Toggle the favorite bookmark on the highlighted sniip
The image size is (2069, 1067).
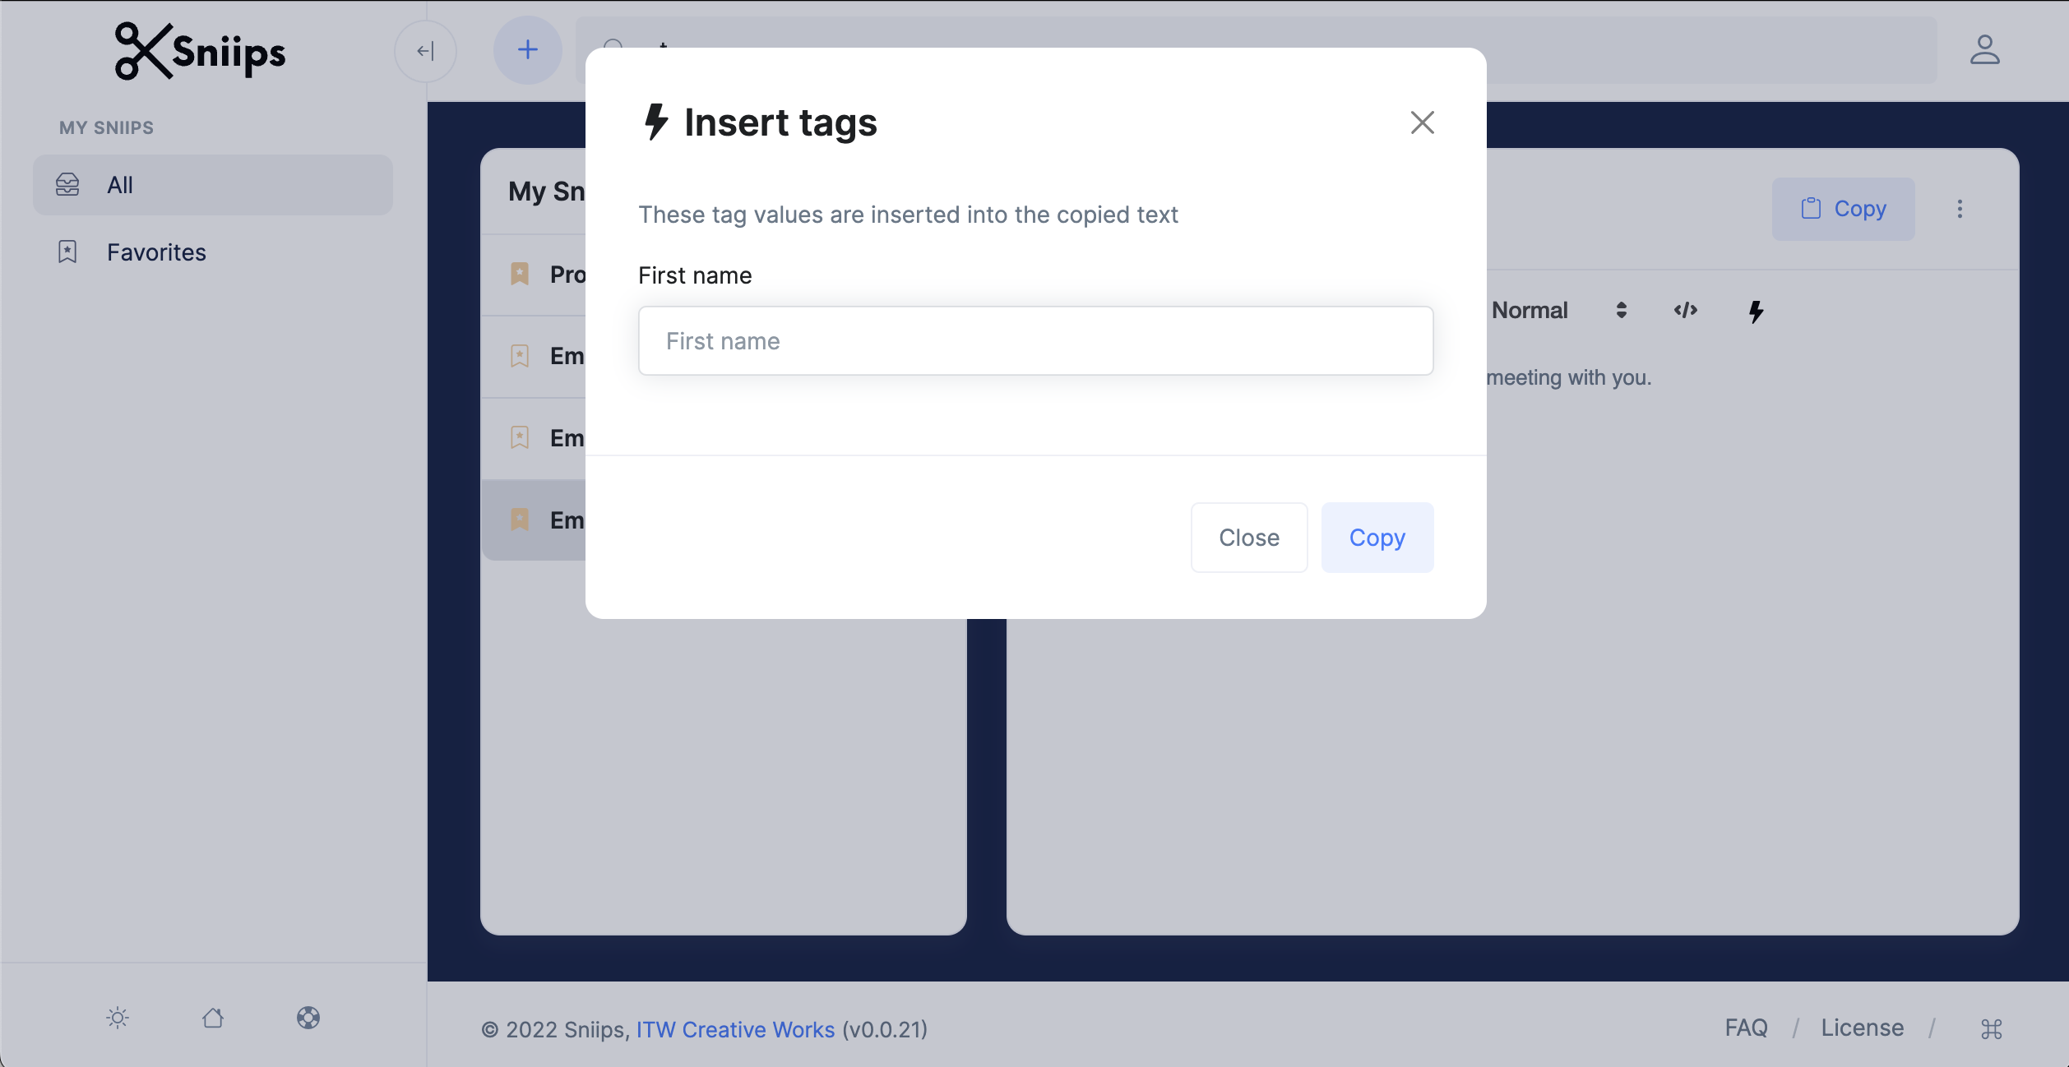pos(520,519)
